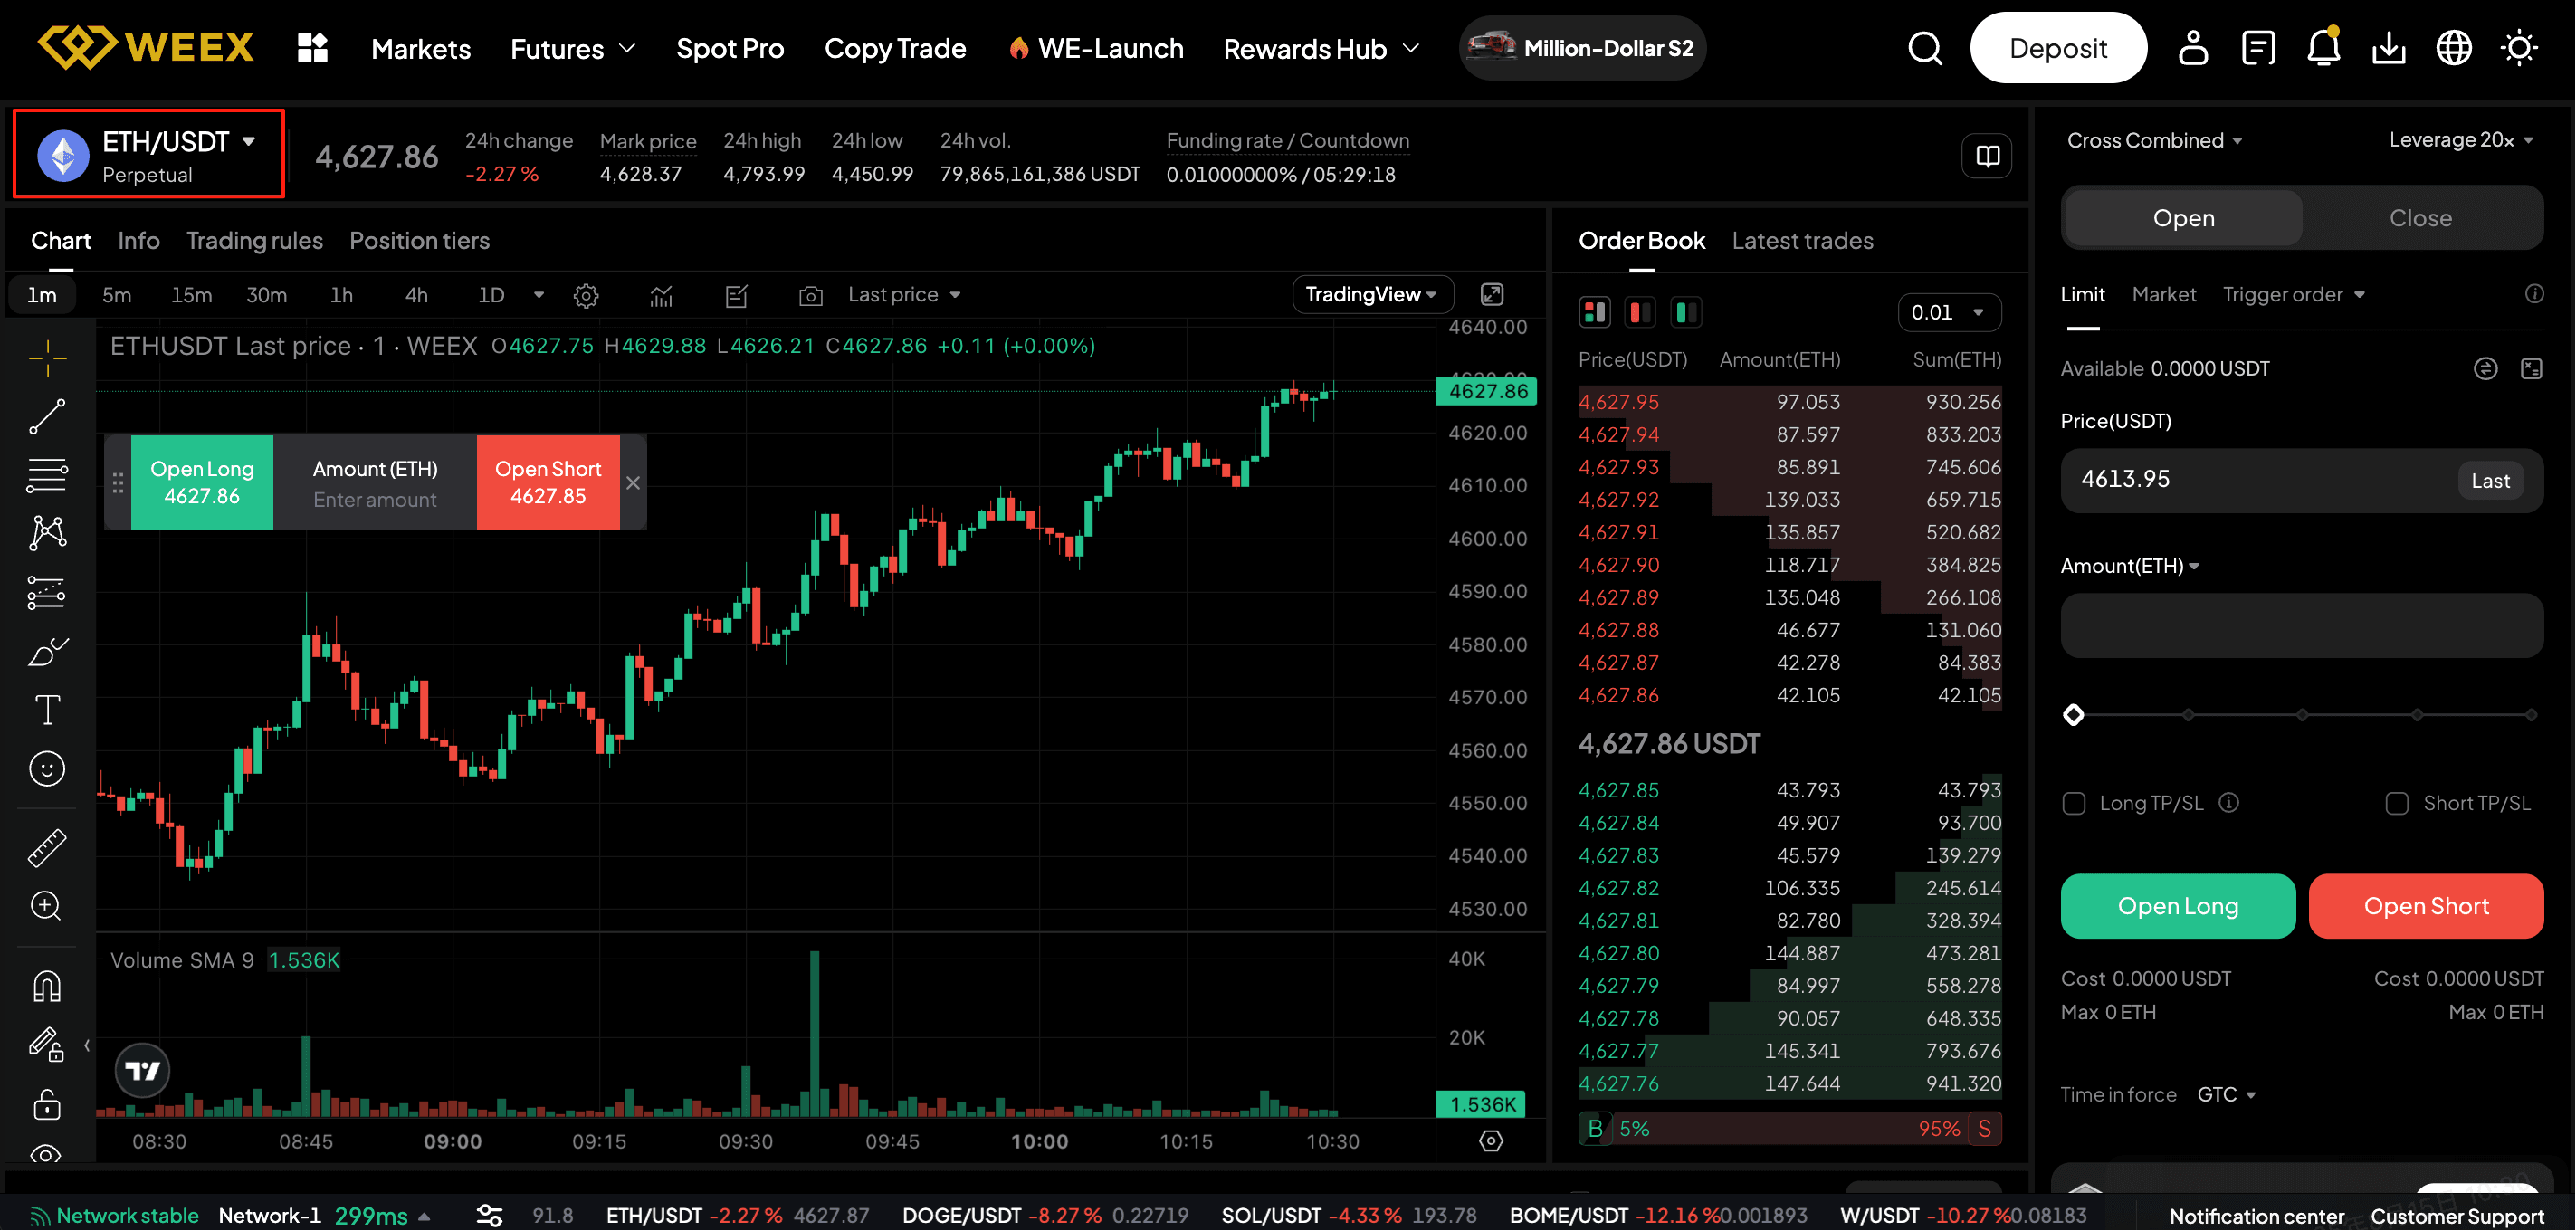The height and width of the screenshot is (1231, 2576).
Task: Open the 0.01 order book precision dropdown
Action: (x=1946, y=312)
